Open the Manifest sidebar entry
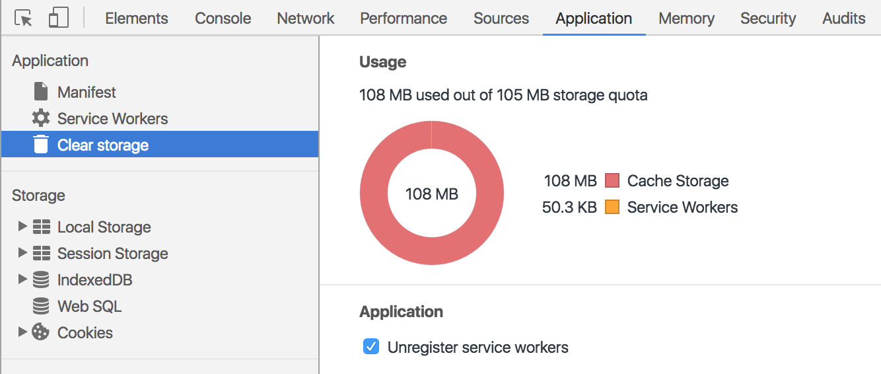Viewport: 881px width, 374px height. click(87, 92)
